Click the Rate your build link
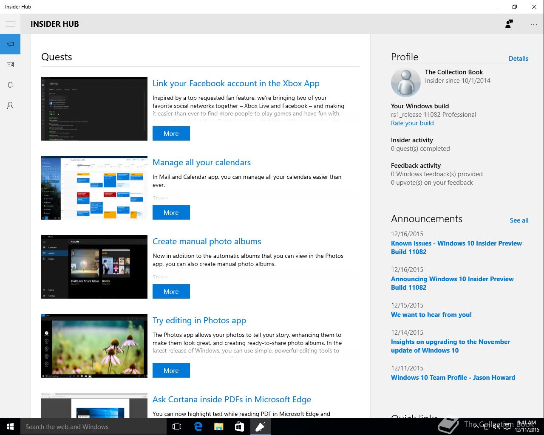 pos(412,123)
